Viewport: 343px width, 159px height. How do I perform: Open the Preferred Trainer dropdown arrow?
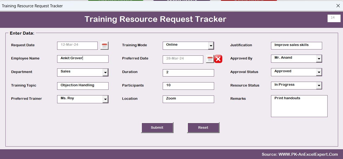point(105,100)
